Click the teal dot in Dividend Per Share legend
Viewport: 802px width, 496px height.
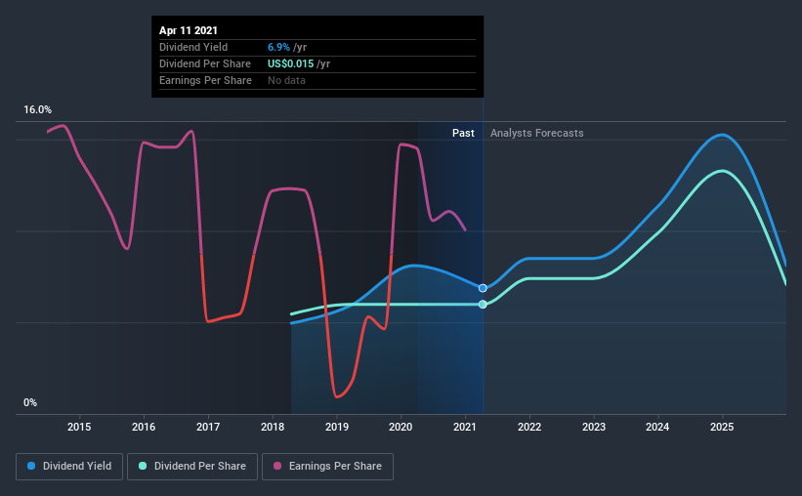tap(143, 466)
